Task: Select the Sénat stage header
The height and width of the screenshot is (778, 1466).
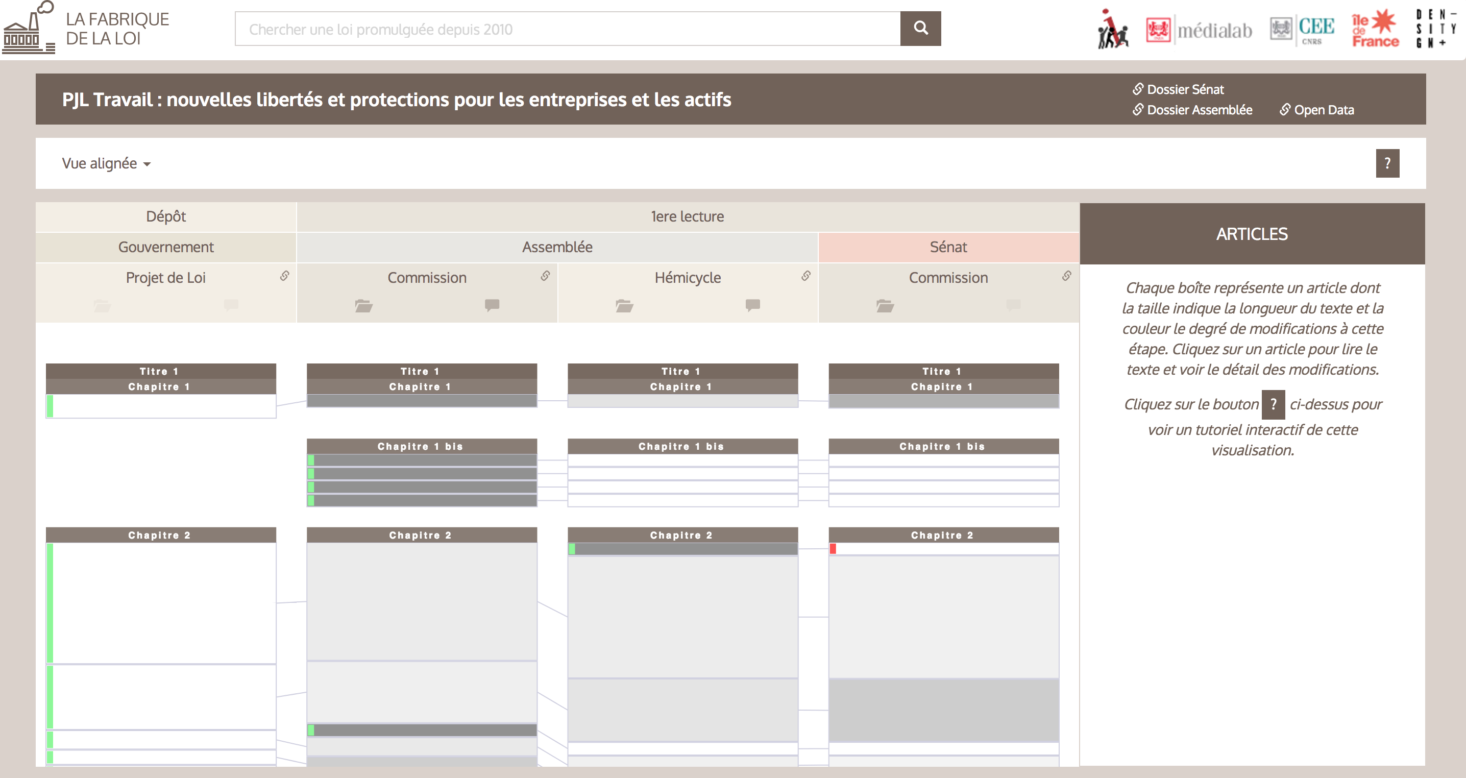Action: click(x=948, y=247)
